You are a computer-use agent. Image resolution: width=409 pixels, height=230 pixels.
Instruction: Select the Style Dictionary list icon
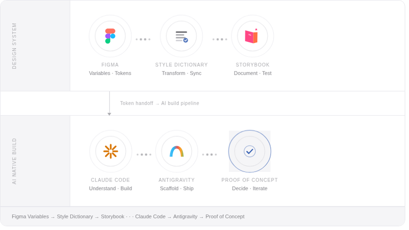182,36
